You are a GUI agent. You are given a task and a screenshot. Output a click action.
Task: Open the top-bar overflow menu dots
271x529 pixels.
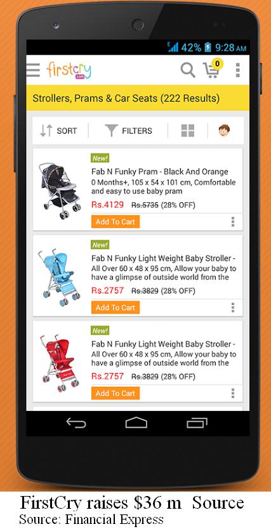[238, 70]
